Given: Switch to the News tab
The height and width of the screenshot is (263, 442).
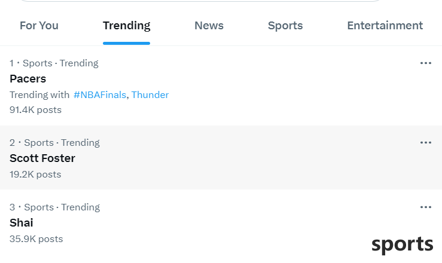Looking at the screenshot, I should [x=209, y=26].
